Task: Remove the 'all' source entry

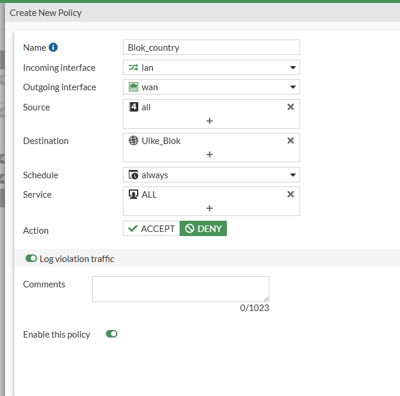Action: click(291, 107)
